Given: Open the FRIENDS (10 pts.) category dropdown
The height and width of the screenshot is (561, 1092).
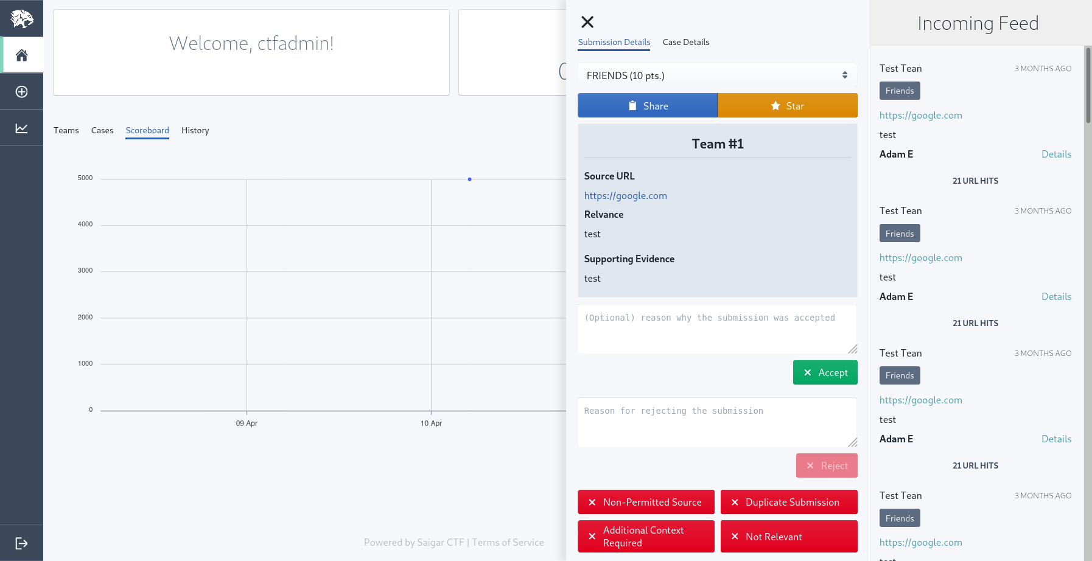Looking at the screenshot, I should tap(718, 75).
